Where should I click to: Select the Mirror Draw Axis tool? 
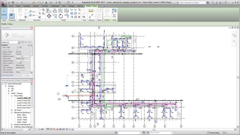click(66, 11)
